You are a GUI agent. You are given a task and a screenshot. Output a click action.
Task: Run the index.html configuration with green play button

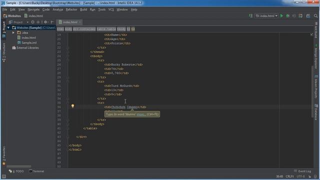(281, 15)
